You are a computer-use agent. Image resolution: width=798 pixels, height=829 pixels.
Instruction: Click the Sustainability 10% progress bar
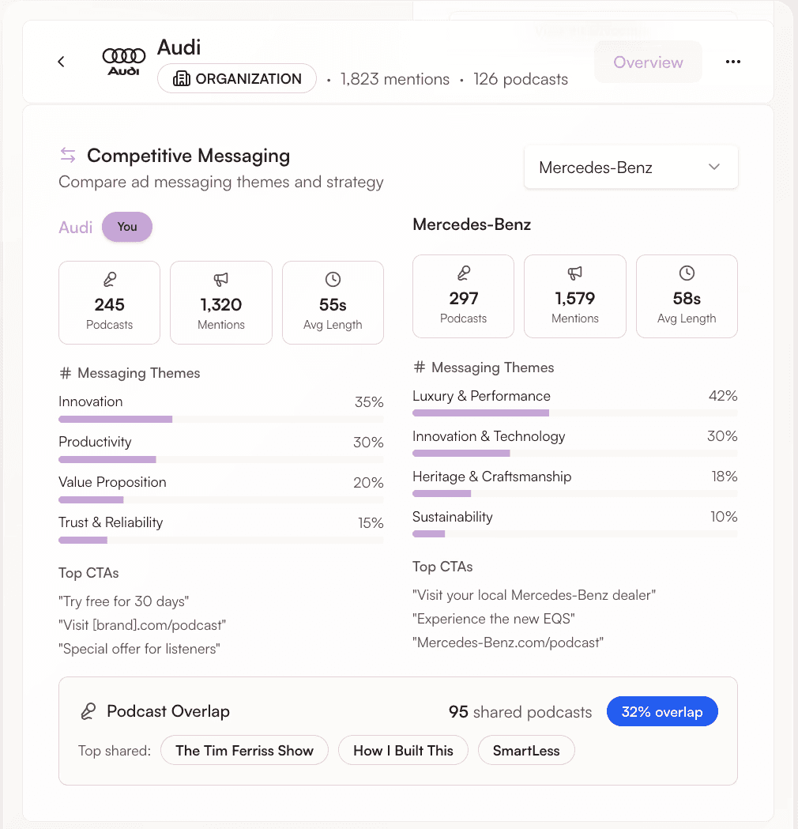[x=575, y=533]
